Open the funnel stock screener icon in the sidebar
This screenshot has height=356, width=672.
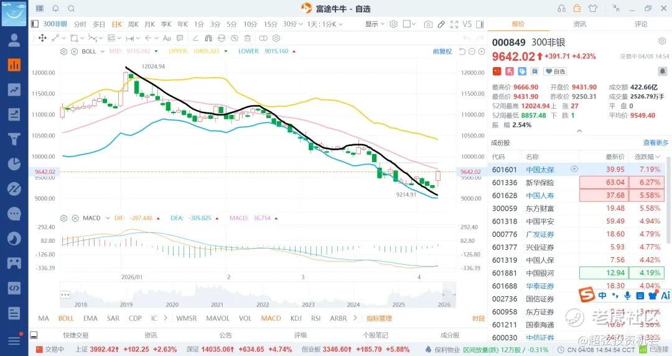14,139
